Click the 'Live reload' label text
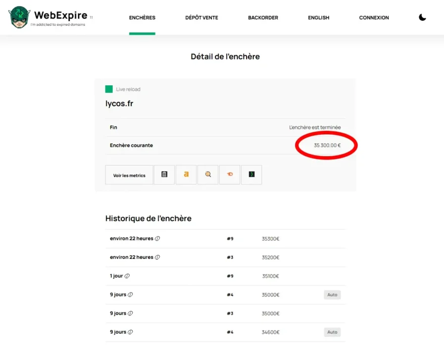Image resolution: width=444 pixels, height=347 pixels. (128, 89)
